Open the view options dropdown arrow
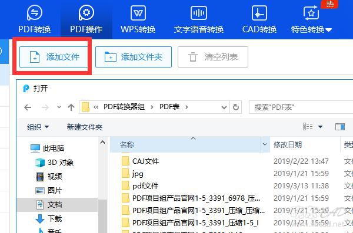 click(x=320, y=127)
